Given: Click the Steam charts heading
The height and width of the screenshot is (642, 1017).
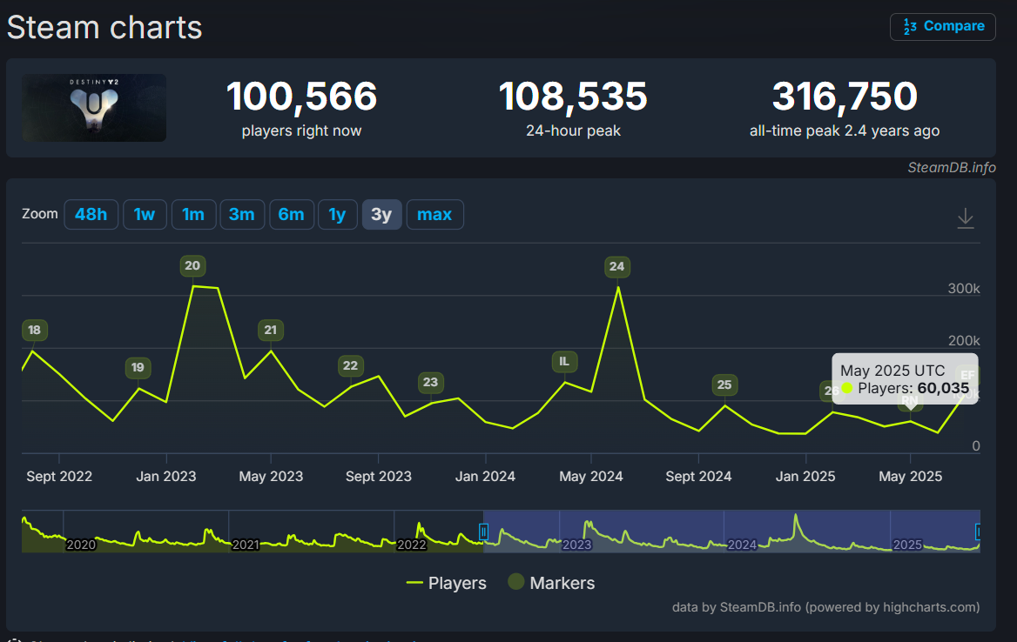Looking at the screenshot, I should pyautogui.click(x=104, y=28).
